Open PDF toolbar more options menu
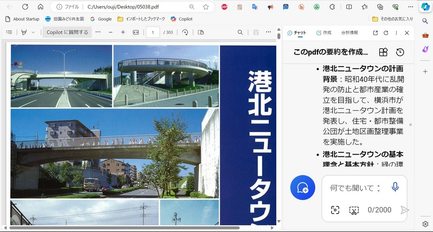The width and height of the screenshot is (433, 232). (x=268, y=32)
